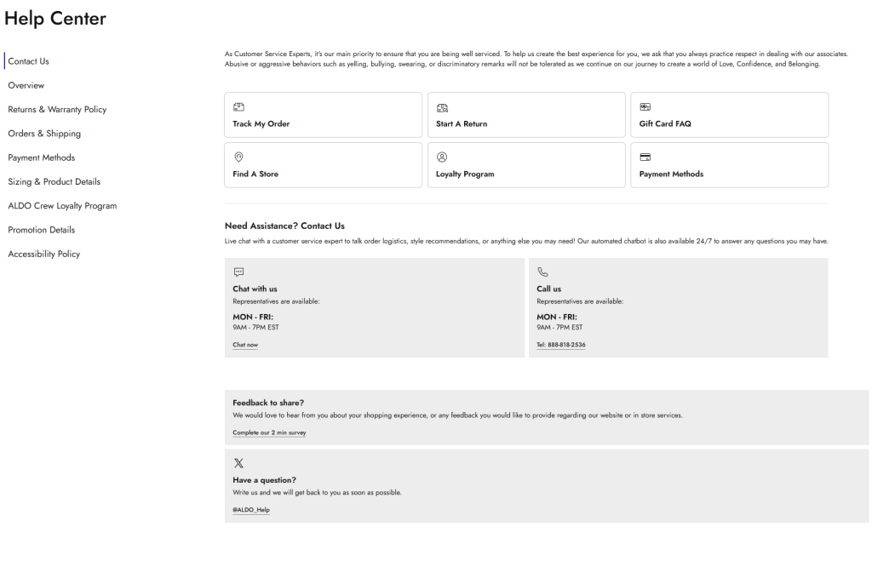Go to Sizing & Product Details section
This screenshot has height=561, width=872.
coord(54,182)
